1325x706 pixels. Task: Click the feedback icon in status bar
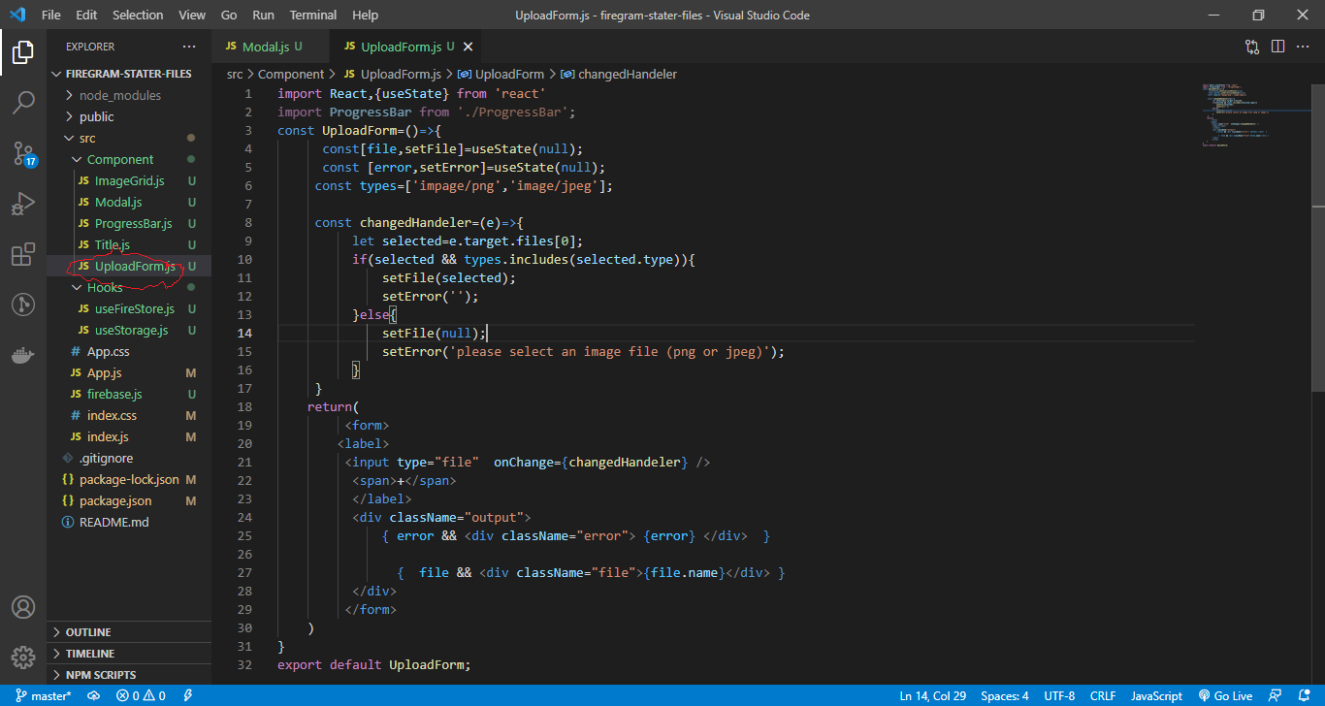(x=1277, y=696)
